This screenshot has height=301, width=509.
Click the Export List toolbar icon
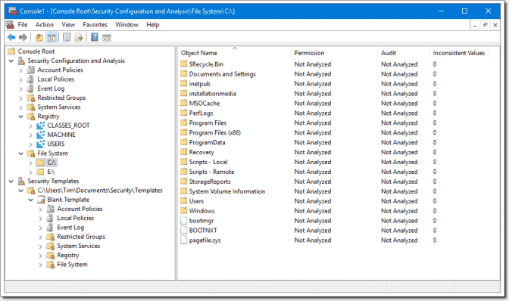tap(79, 38)
